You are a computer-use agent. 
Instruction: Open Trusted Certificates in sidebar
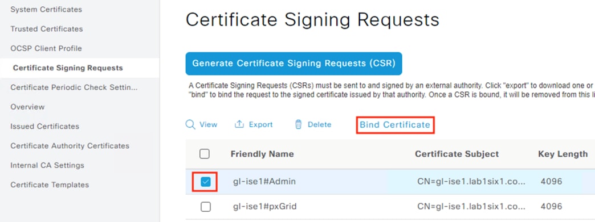click(x=47, y=29)
